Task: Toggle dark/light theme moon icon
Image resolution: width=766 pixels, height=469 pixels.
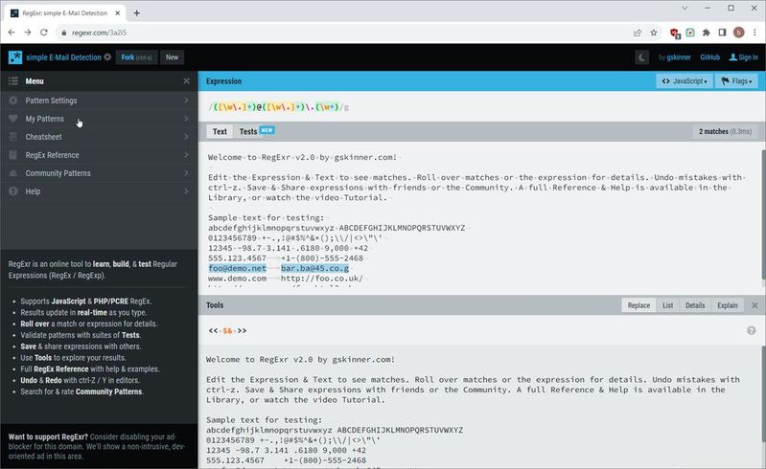Action: click(642, 57)
